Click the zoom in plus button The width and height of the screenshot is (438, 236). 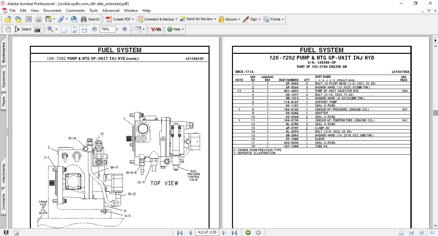[x=125, y=29]
